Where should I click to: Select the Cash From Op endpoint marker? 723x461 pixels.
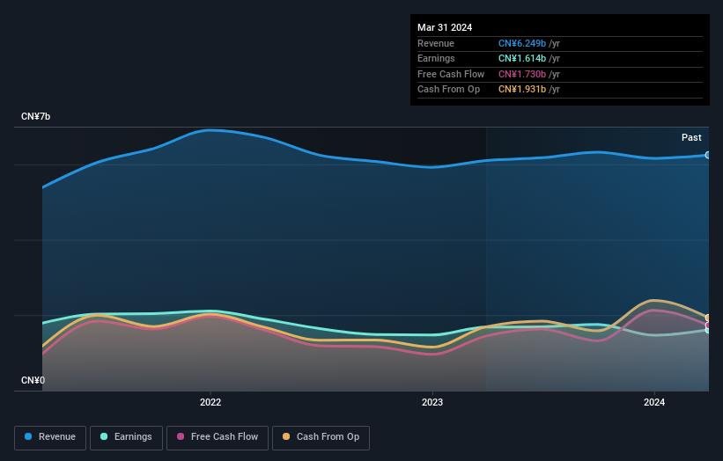click(708, 318)
